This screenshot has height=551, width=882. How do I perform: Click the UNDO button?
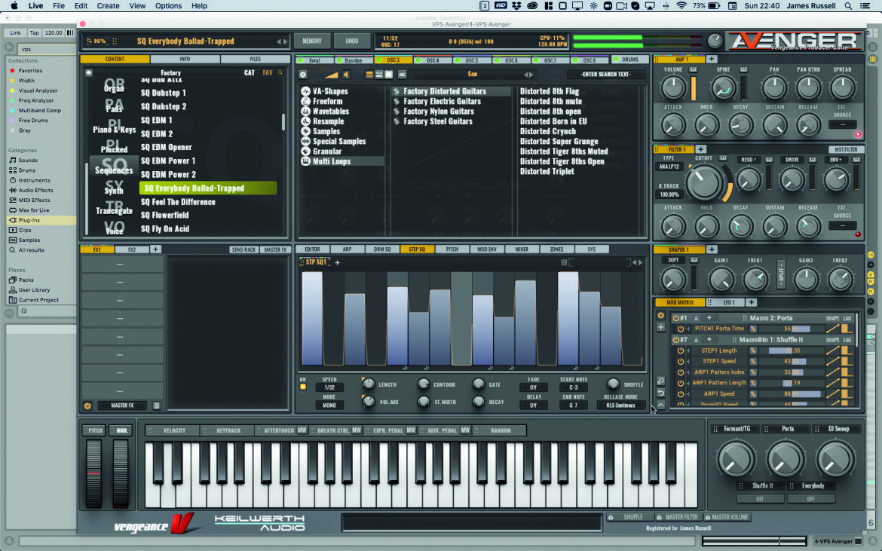[x=351, y=41]
